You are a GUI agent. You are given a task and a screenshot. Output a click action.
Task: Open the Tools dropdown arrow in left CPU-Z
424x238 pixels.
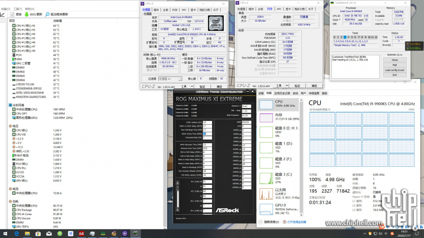pos(192,87)
